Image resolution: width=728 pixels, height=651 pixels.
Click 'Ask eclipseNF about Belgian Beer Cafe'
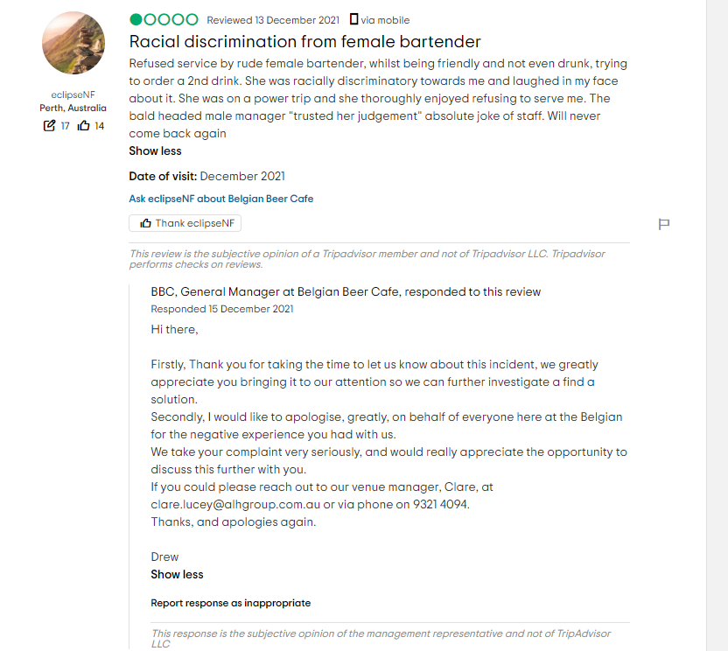221,199
